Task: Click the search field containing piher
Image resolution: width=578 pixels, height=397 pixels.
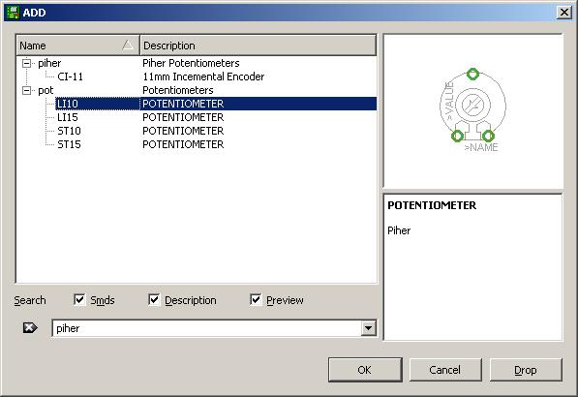Action: tap(207, 328)
